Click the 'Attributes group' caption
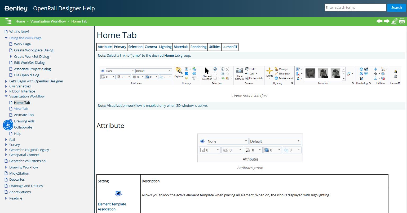This screenshot has width=407, height=213. pos(250,168)
